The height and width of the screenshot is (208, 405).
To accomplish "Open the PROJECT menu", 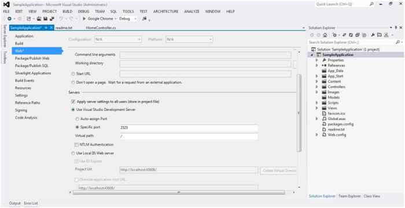I will pyautogui.click(x=50, y=12).
